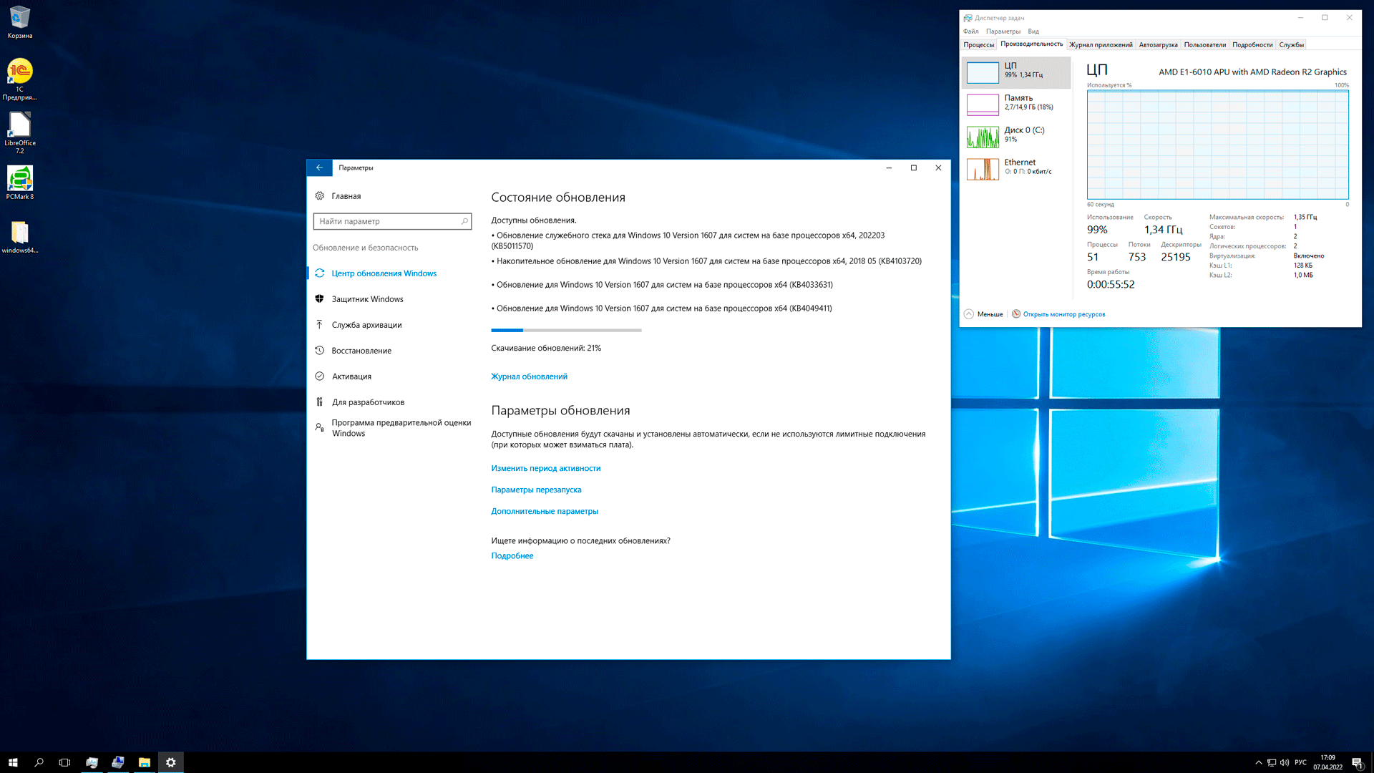Open Для разработчиков section

[x=368, y=402]
